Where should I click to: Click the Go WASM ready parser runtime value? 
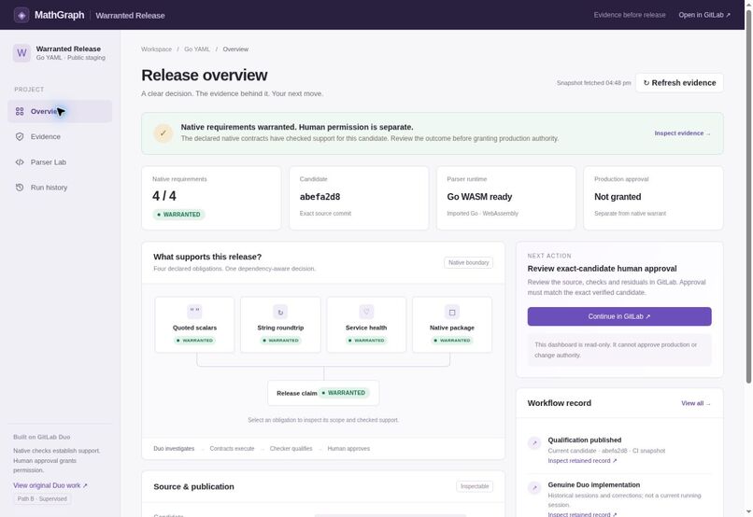[479, 197]
